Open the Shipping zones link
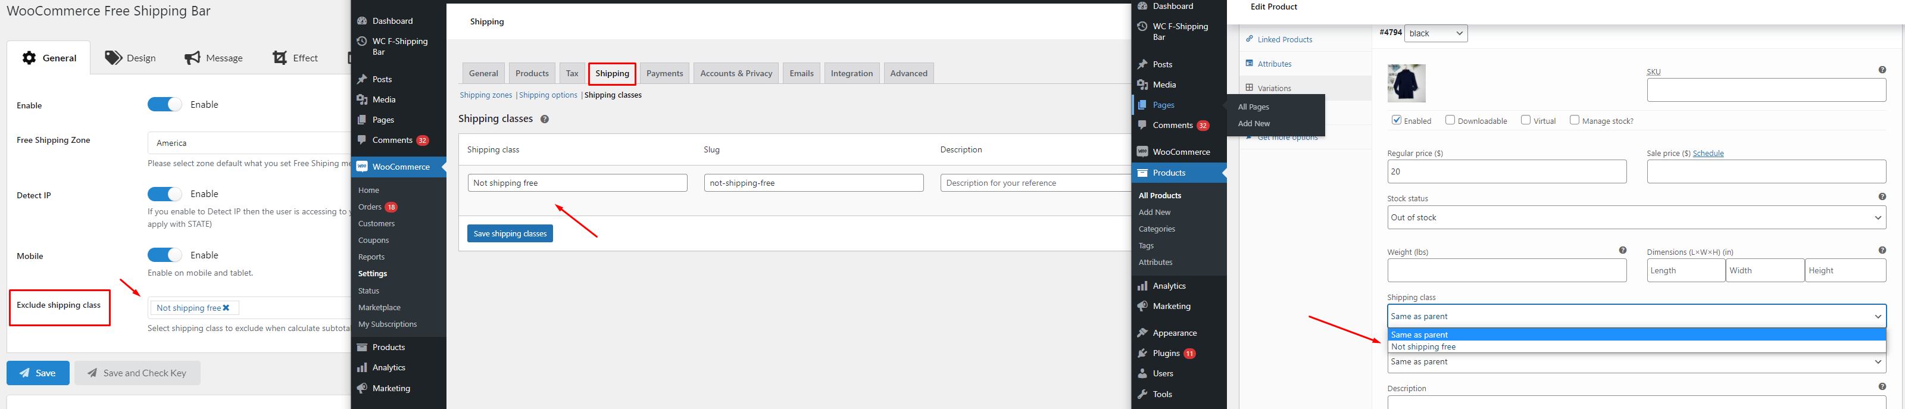Screen dimensions: 1905x409 click(x=486, y=95)
